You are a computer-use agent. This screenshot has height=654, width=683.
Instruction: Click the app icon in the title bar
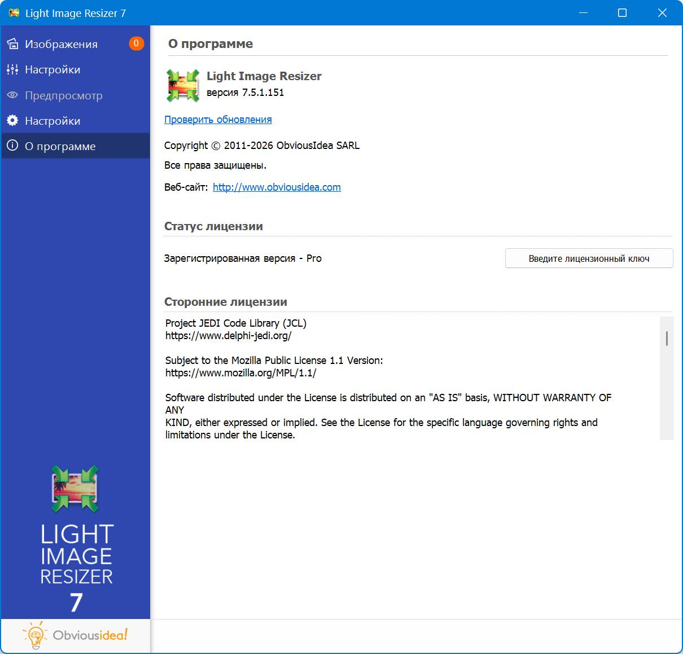pos(14,13)
